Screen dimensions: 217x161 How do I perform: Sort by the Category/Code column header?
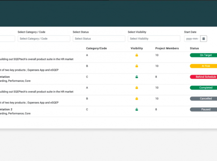96,48
